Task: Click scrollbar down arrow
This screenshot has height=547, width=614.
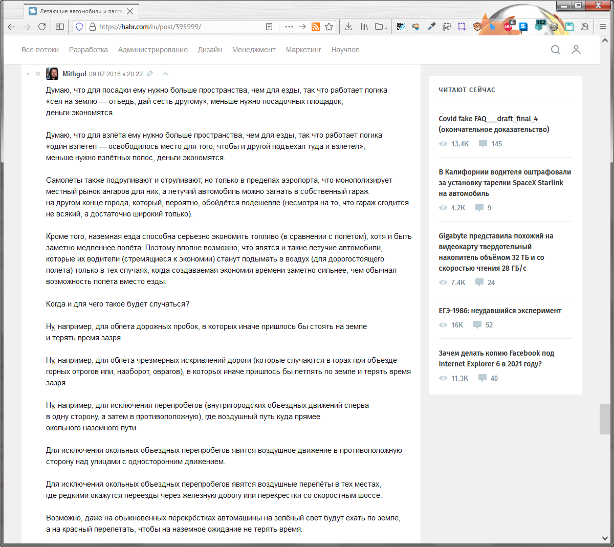Action: coord(605,538)
